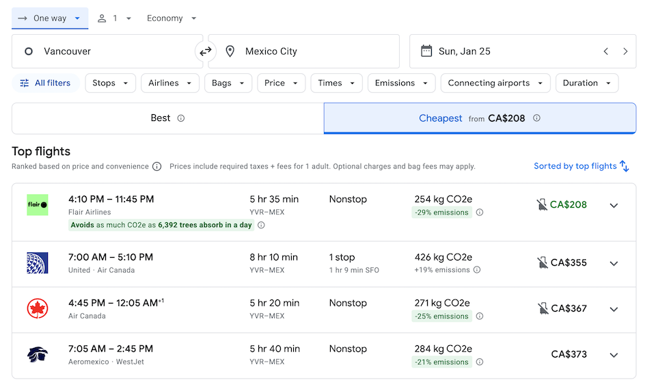Image resolution: width=656 pixels, height=389 pixels.
Task: Expand the Aeromexico flight details
Action: [x=614, y=355]
